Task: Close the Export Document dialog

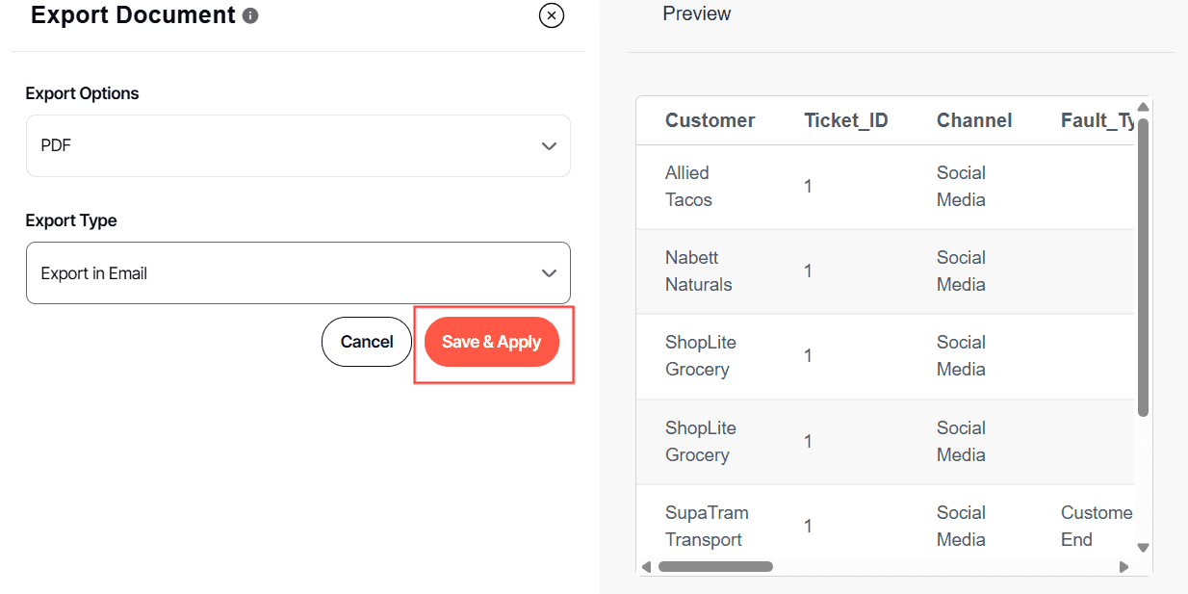Action: tap(552, 15)
